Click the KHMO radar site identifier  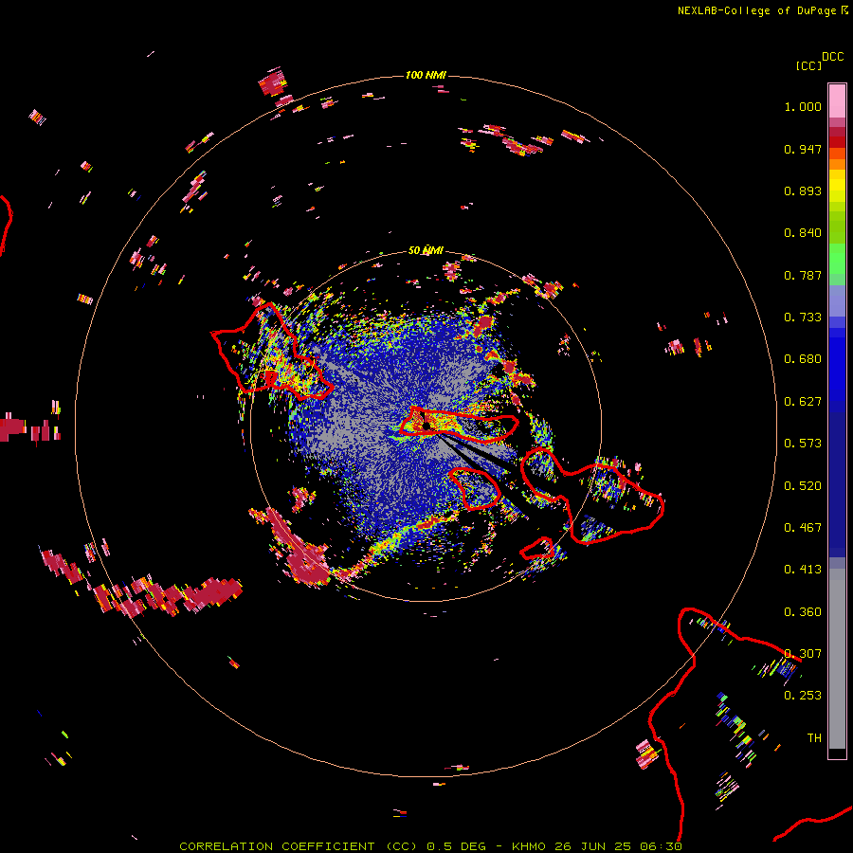[528, 846]
